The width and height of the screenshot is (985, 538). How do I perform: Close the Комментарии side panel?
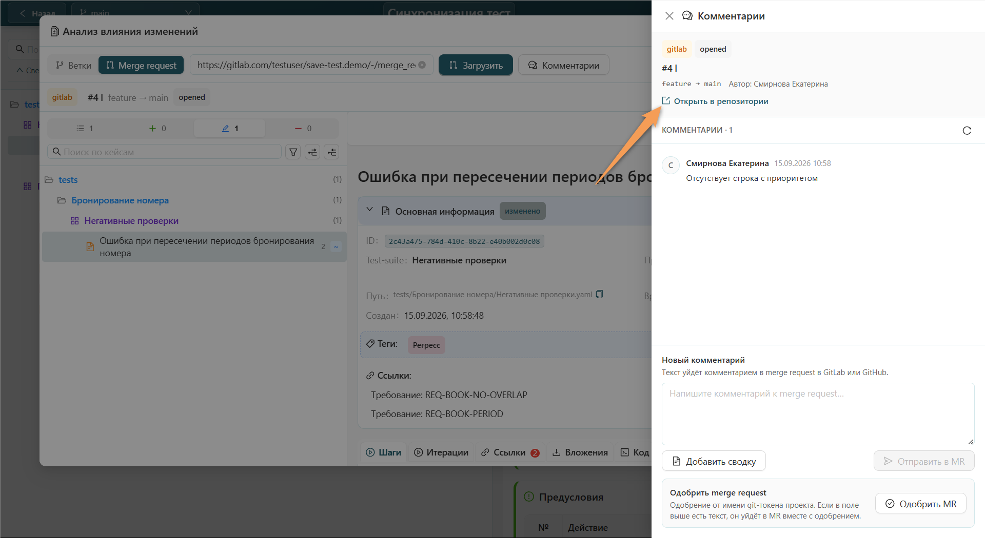click(669, 16)
